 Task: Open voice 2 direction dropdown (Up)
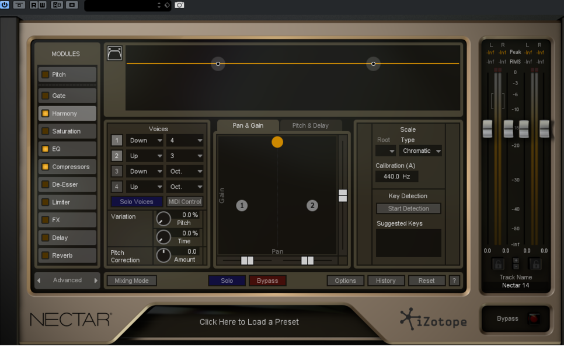(145, 156)
